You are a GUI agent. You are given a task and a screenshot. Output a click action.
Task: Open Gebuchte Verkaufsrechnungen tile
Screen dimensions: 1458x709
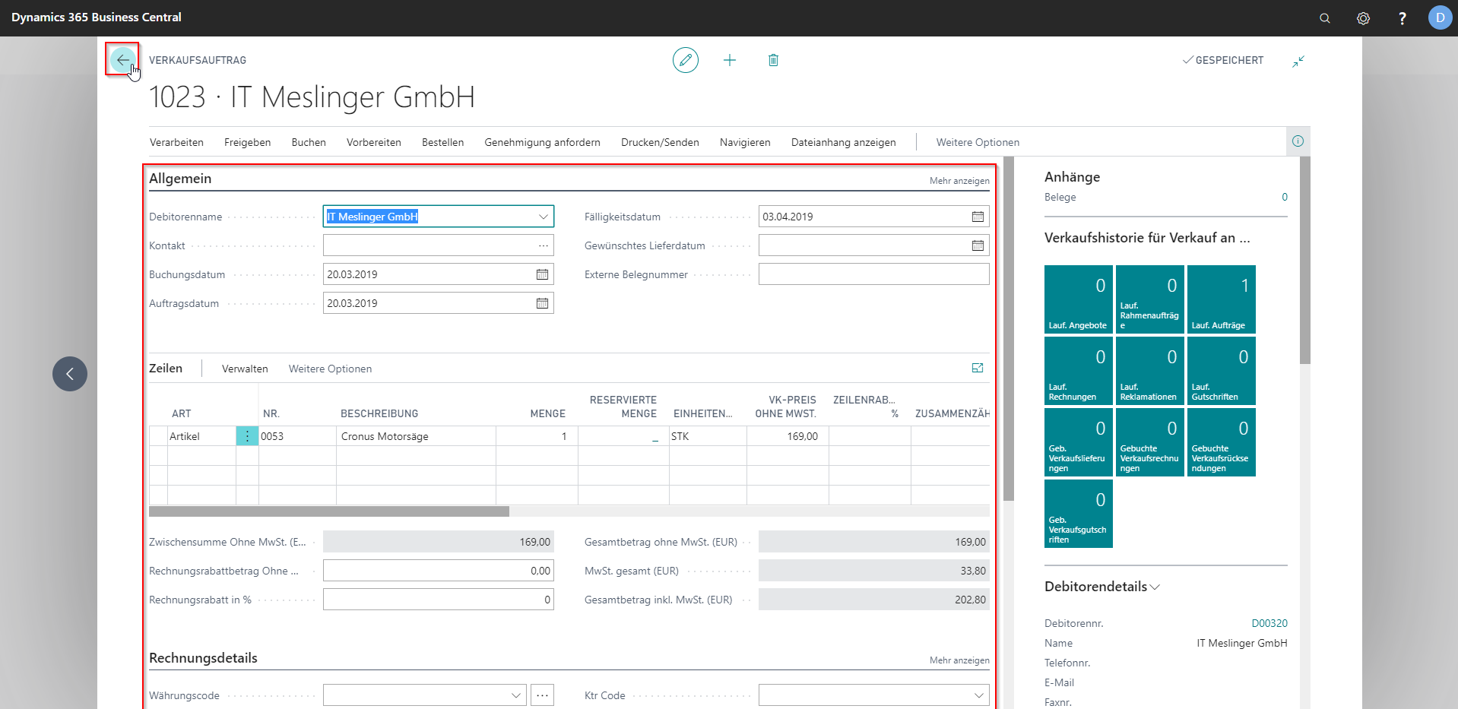pyautogui.click(x=1150, y=442)
